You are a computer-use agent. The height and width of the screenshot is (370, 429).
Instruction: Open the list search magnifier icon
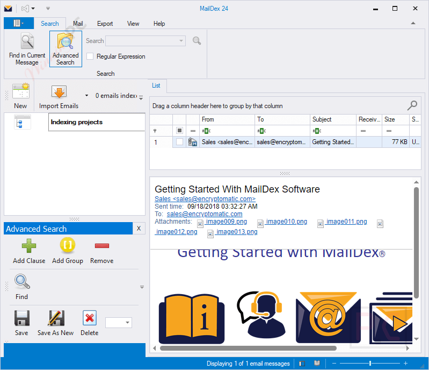coord(412,105)
